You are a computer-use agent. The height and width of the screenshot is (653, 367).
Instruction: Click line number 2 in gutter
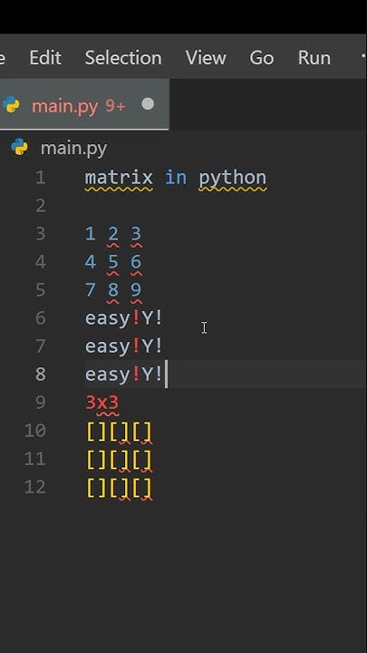(x=41, y=206)
